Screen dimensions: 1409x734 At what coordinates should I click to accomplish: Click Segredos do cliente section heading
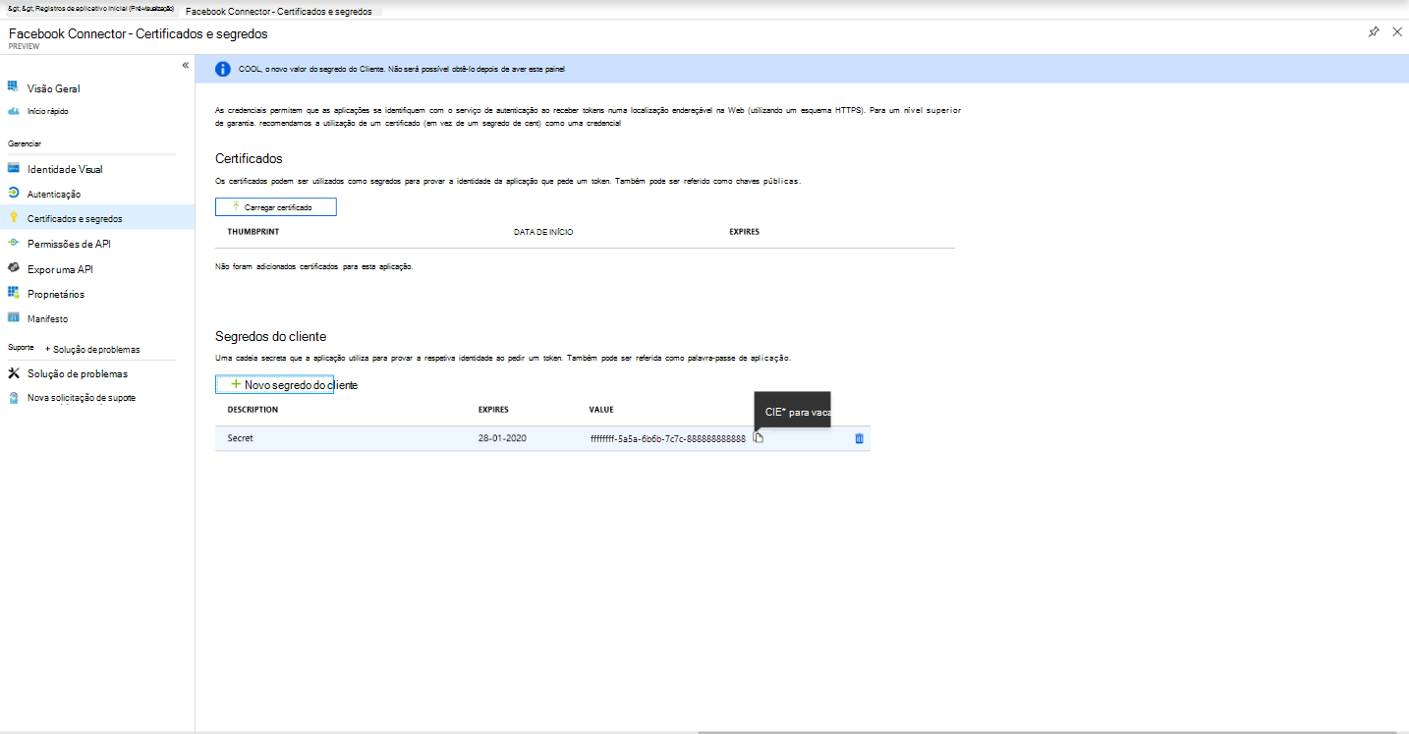point(270,336)
